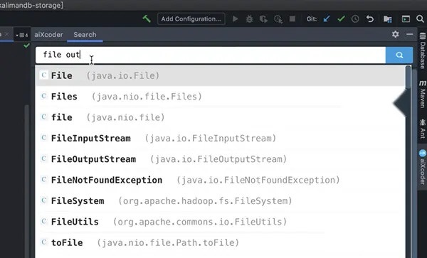Viewport: 427px width, 258px height.
Task: Switch to the aiXcoder tab
Action: [48, 35]
